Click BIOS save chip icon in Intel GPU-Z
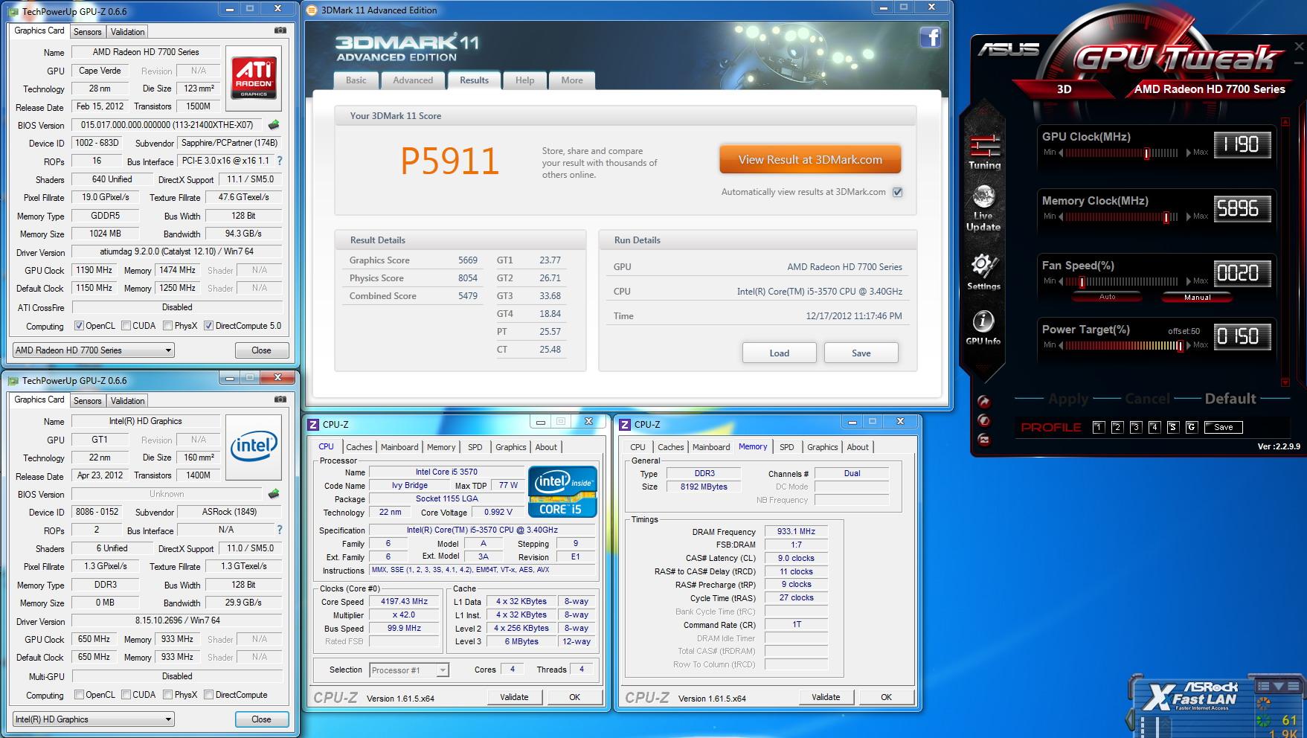Image resolution: width=1307 pixels, height=738 pixels. 274,494
